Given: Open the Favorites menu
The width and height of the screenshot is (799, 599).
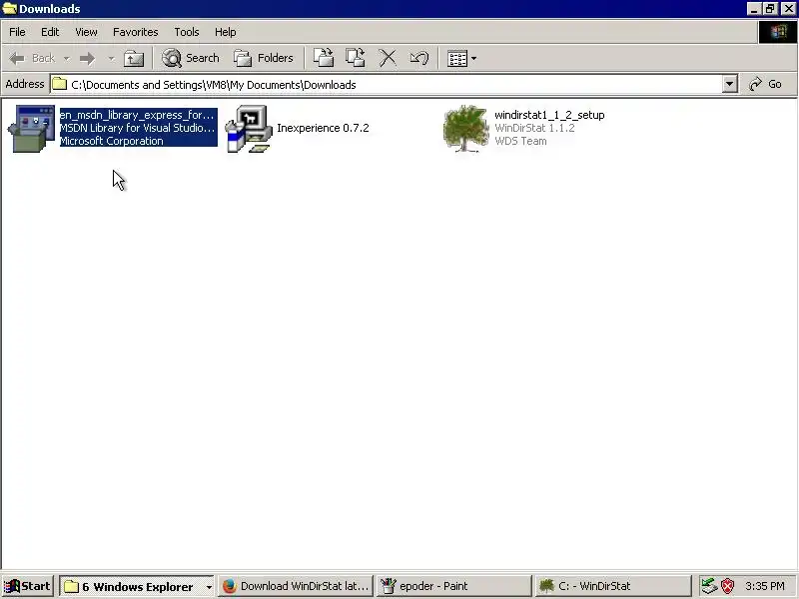Looking at the screenshot, I should click(x=136, y=32).
